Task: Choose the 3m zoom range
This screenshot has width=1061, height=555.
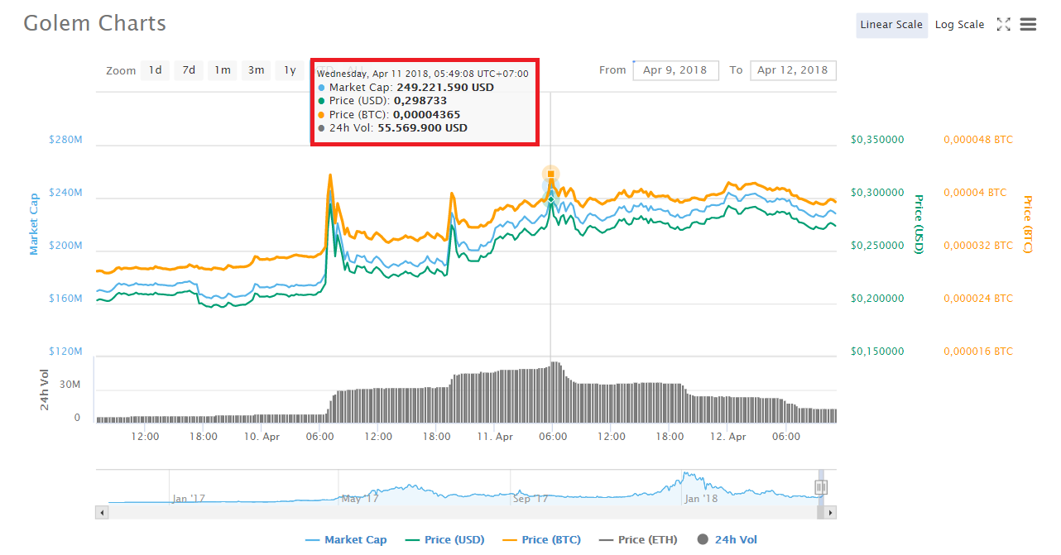Action: click(257, 70)
